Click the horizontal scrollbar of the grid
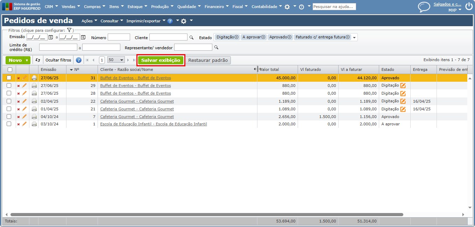 [206, 214]
